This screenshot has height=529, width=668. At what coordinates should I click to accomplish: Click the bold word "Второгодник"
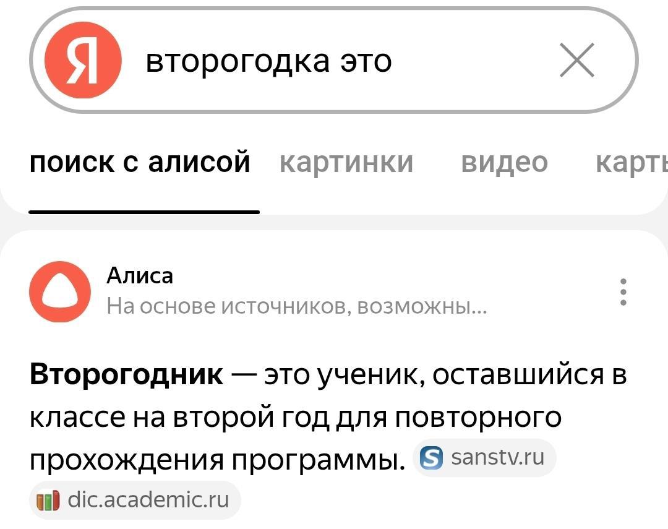(127, 374)
